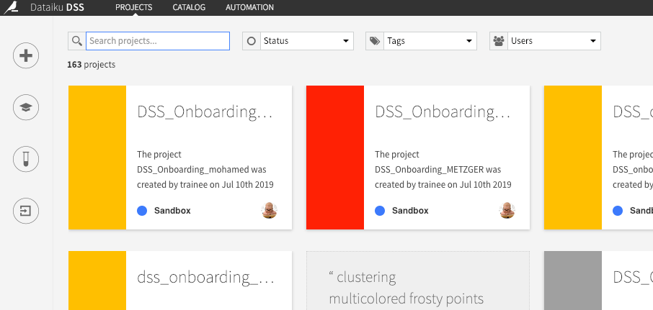Open sample projects test tube icon
653x310 pixels.
click(x=26, y=159)
